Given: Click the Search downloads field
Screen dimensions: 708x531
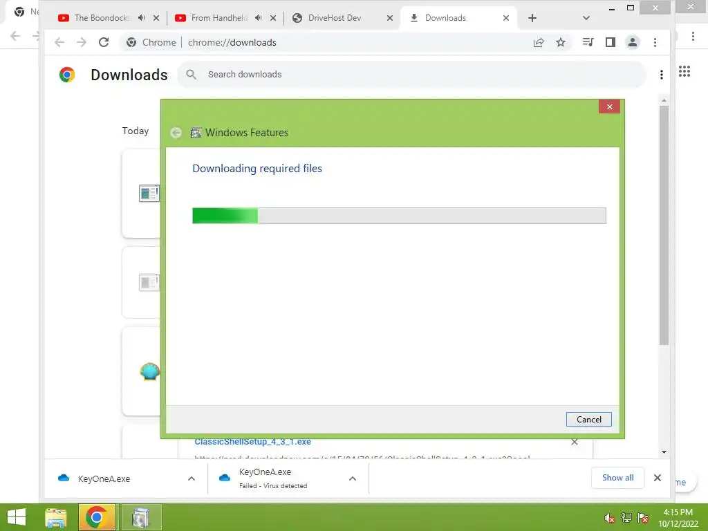Looking at the screenshot, I should tap(412, 75).
